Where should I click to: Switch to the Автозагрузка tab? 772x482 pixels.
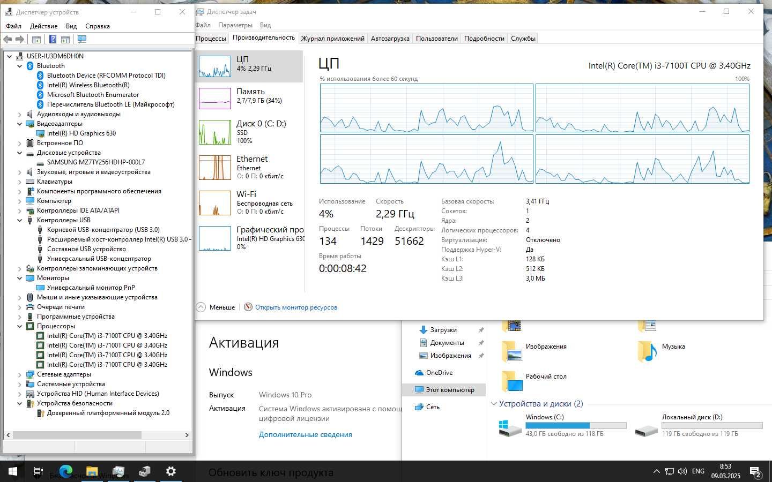[x=390, y=38]
